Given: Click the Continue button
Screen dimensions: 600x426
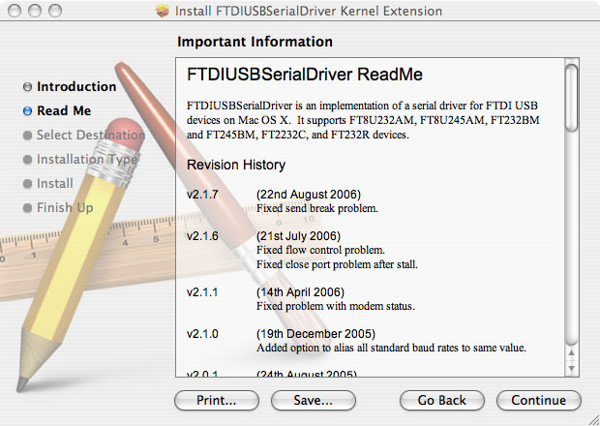Looking at the screenshot, I should (539, 401).
